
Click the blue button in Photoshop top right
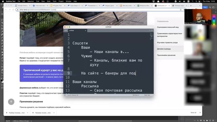click(x=205, y=7)
